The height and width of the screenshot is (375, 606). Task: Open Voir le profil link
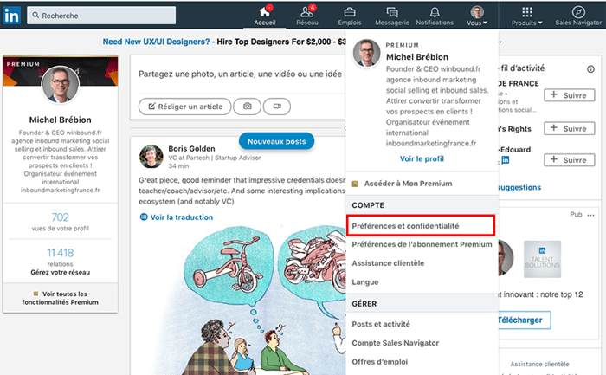(422, 158)
